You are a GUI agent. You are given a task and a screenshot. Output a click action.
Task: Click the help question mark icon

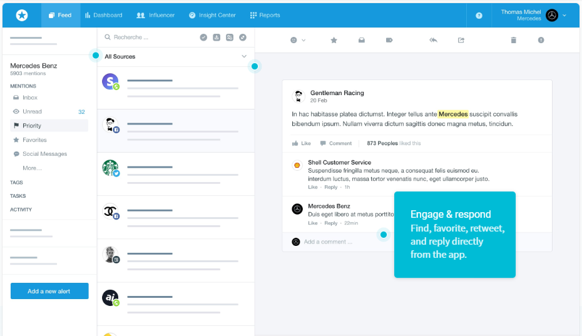coord(479,16)
